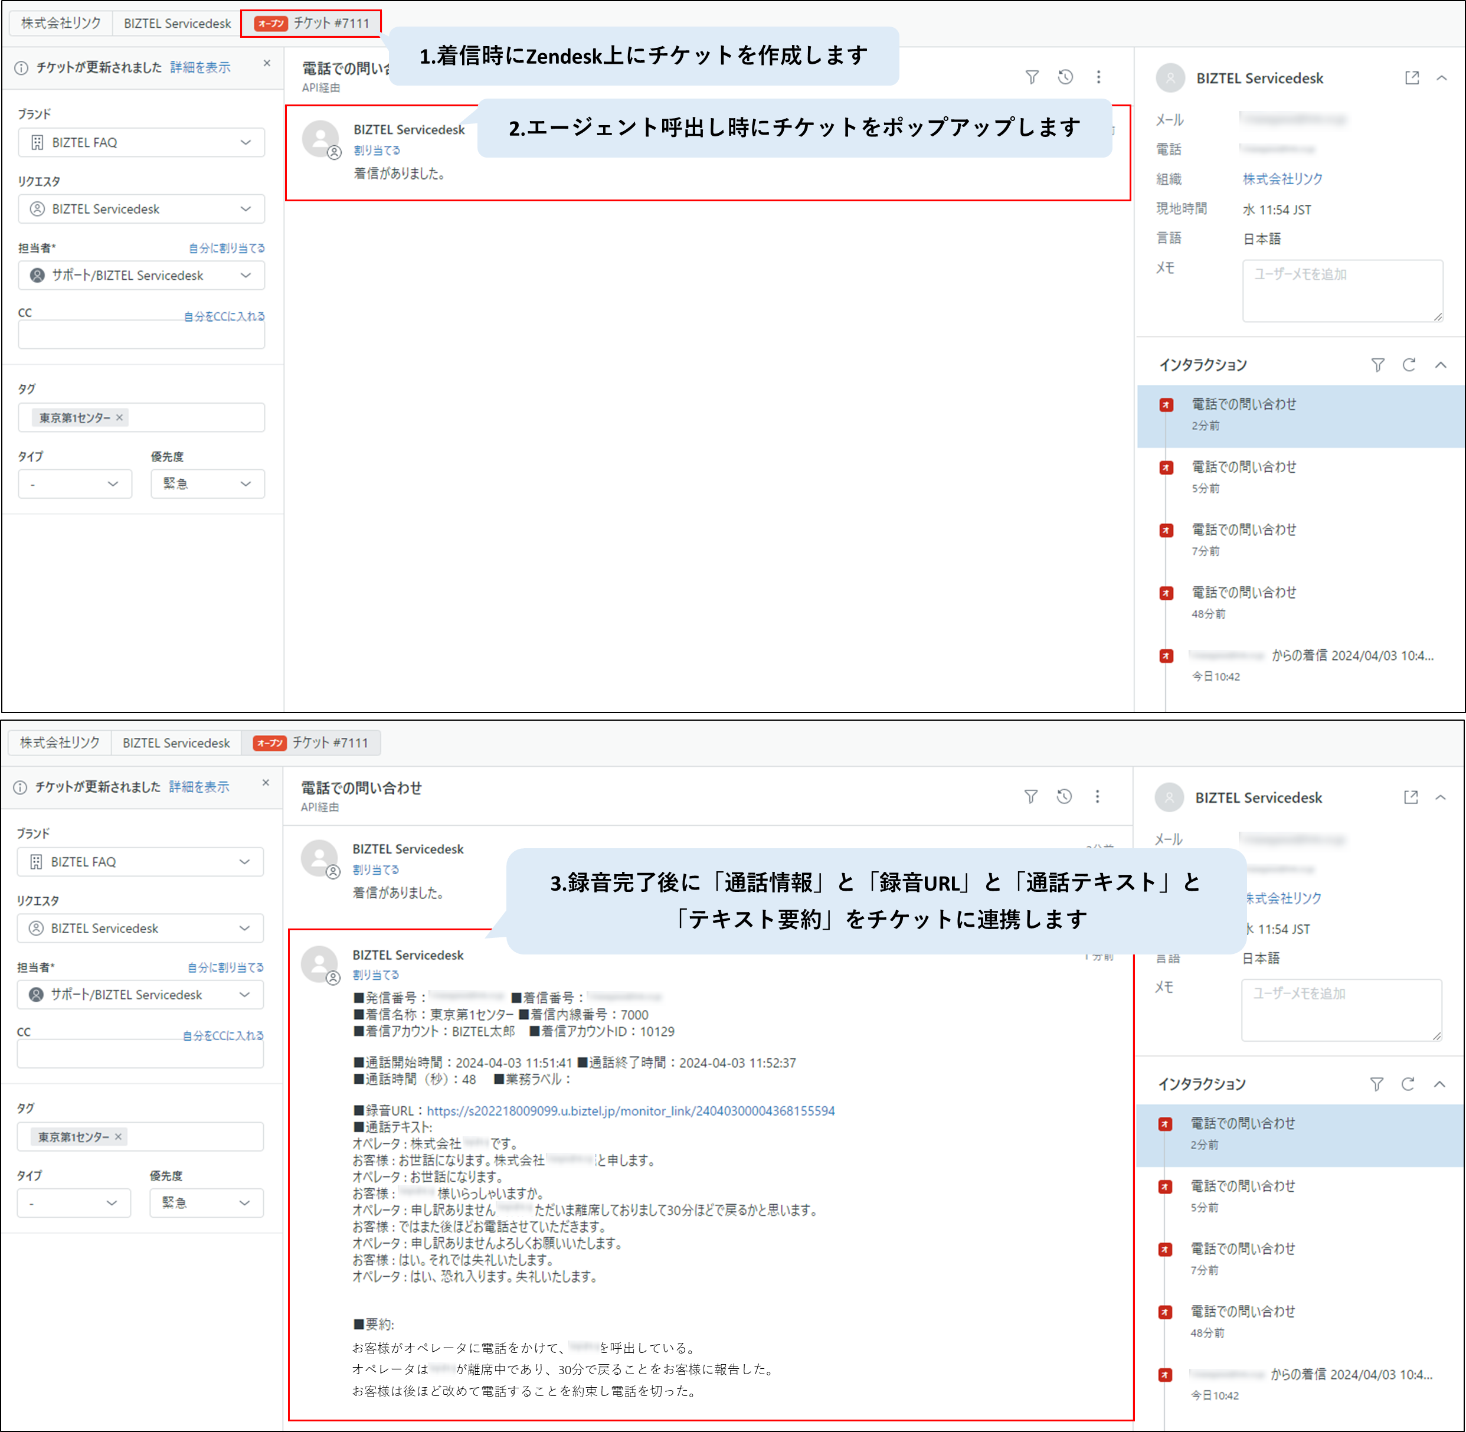This screenshot has height=1432, width=1466.
Task: Open the タイプ dropdown in upper screenshot
Action: 75,483
